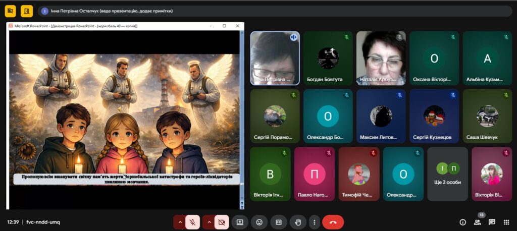The width and height of the screenshot is (517, 231).
Task: Toggle closed captions
Action: click(278, 222)
